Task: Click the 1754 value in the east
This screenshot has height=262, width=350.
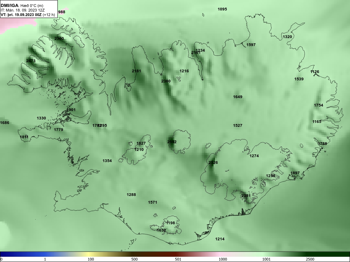Action: click(x=318, y=105)
